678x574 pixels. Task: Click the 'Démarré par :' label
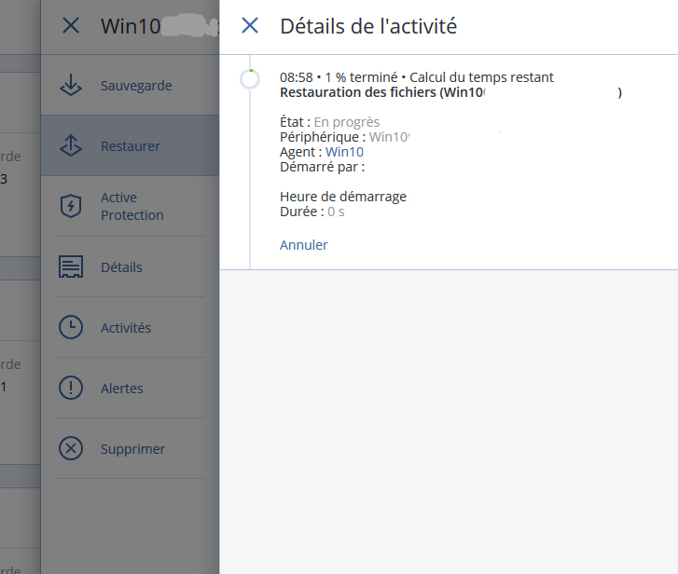[x=322, y=167]
